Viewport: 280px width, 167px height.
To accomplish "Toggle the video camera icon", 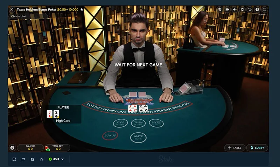I will pos(227,9).
